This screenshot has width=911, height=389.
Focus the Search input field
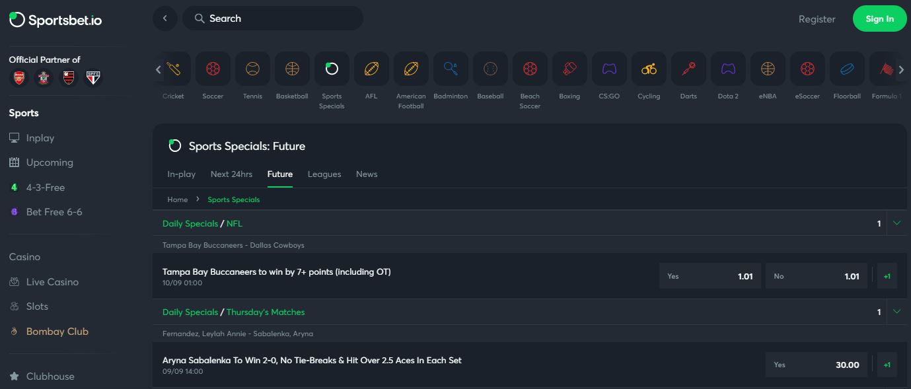coord(273,18)
